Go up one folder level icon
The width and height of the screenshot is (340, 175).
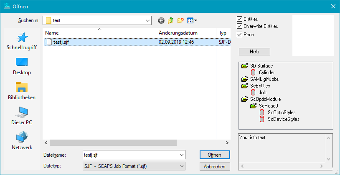pyautogui.click(x=171, y=20)
